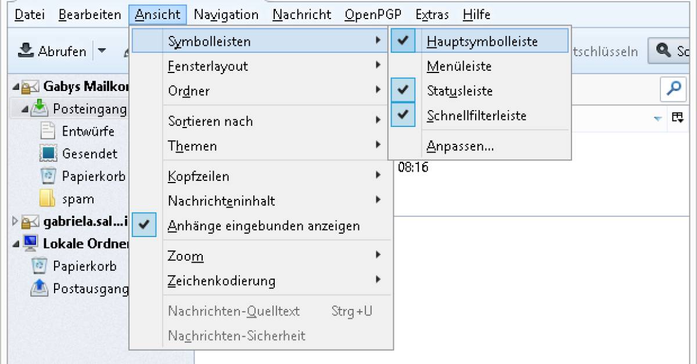Open the Abrufen dropdown arrow

[x=102, y=51]
